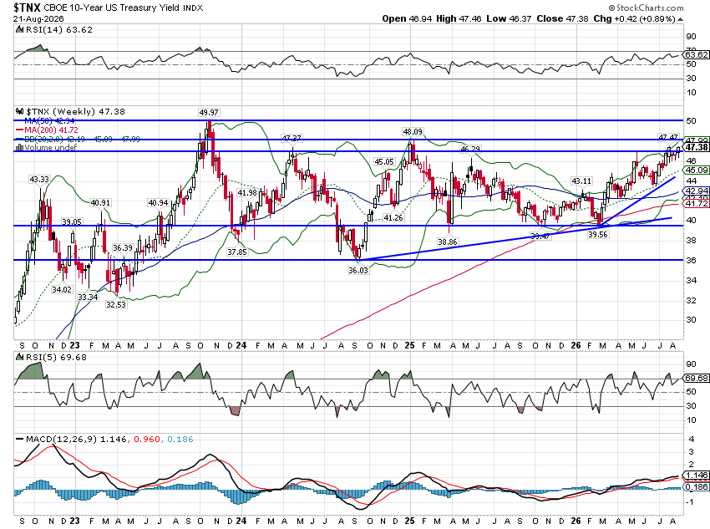Click the volume bars icon beside Volume undef
This screenshot has height=529, width=710.
click(x=19, y=148)
